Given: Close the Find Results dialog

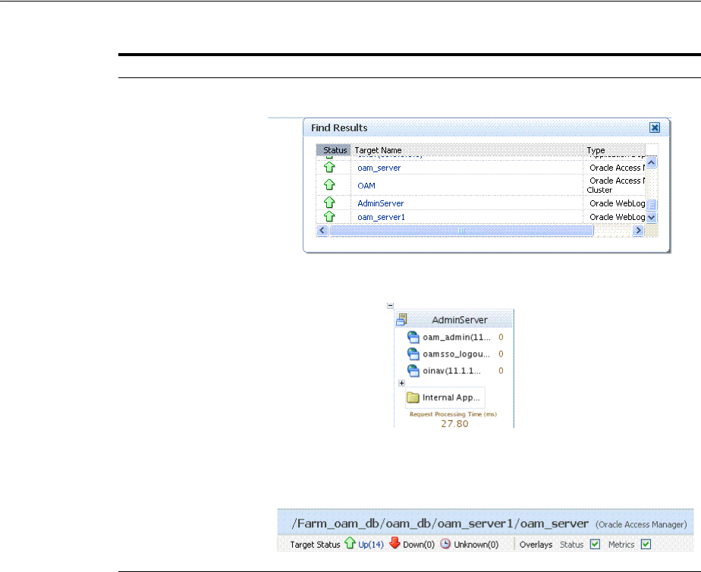Looking at the screenshot, I should 655,127.
